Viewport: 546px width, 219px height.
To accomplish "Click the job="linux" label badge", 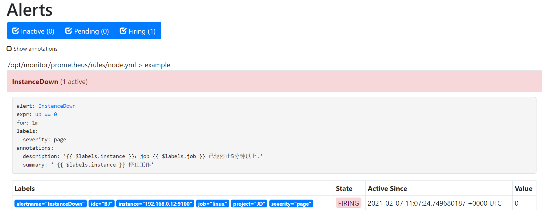I will (x=213, y=204).
